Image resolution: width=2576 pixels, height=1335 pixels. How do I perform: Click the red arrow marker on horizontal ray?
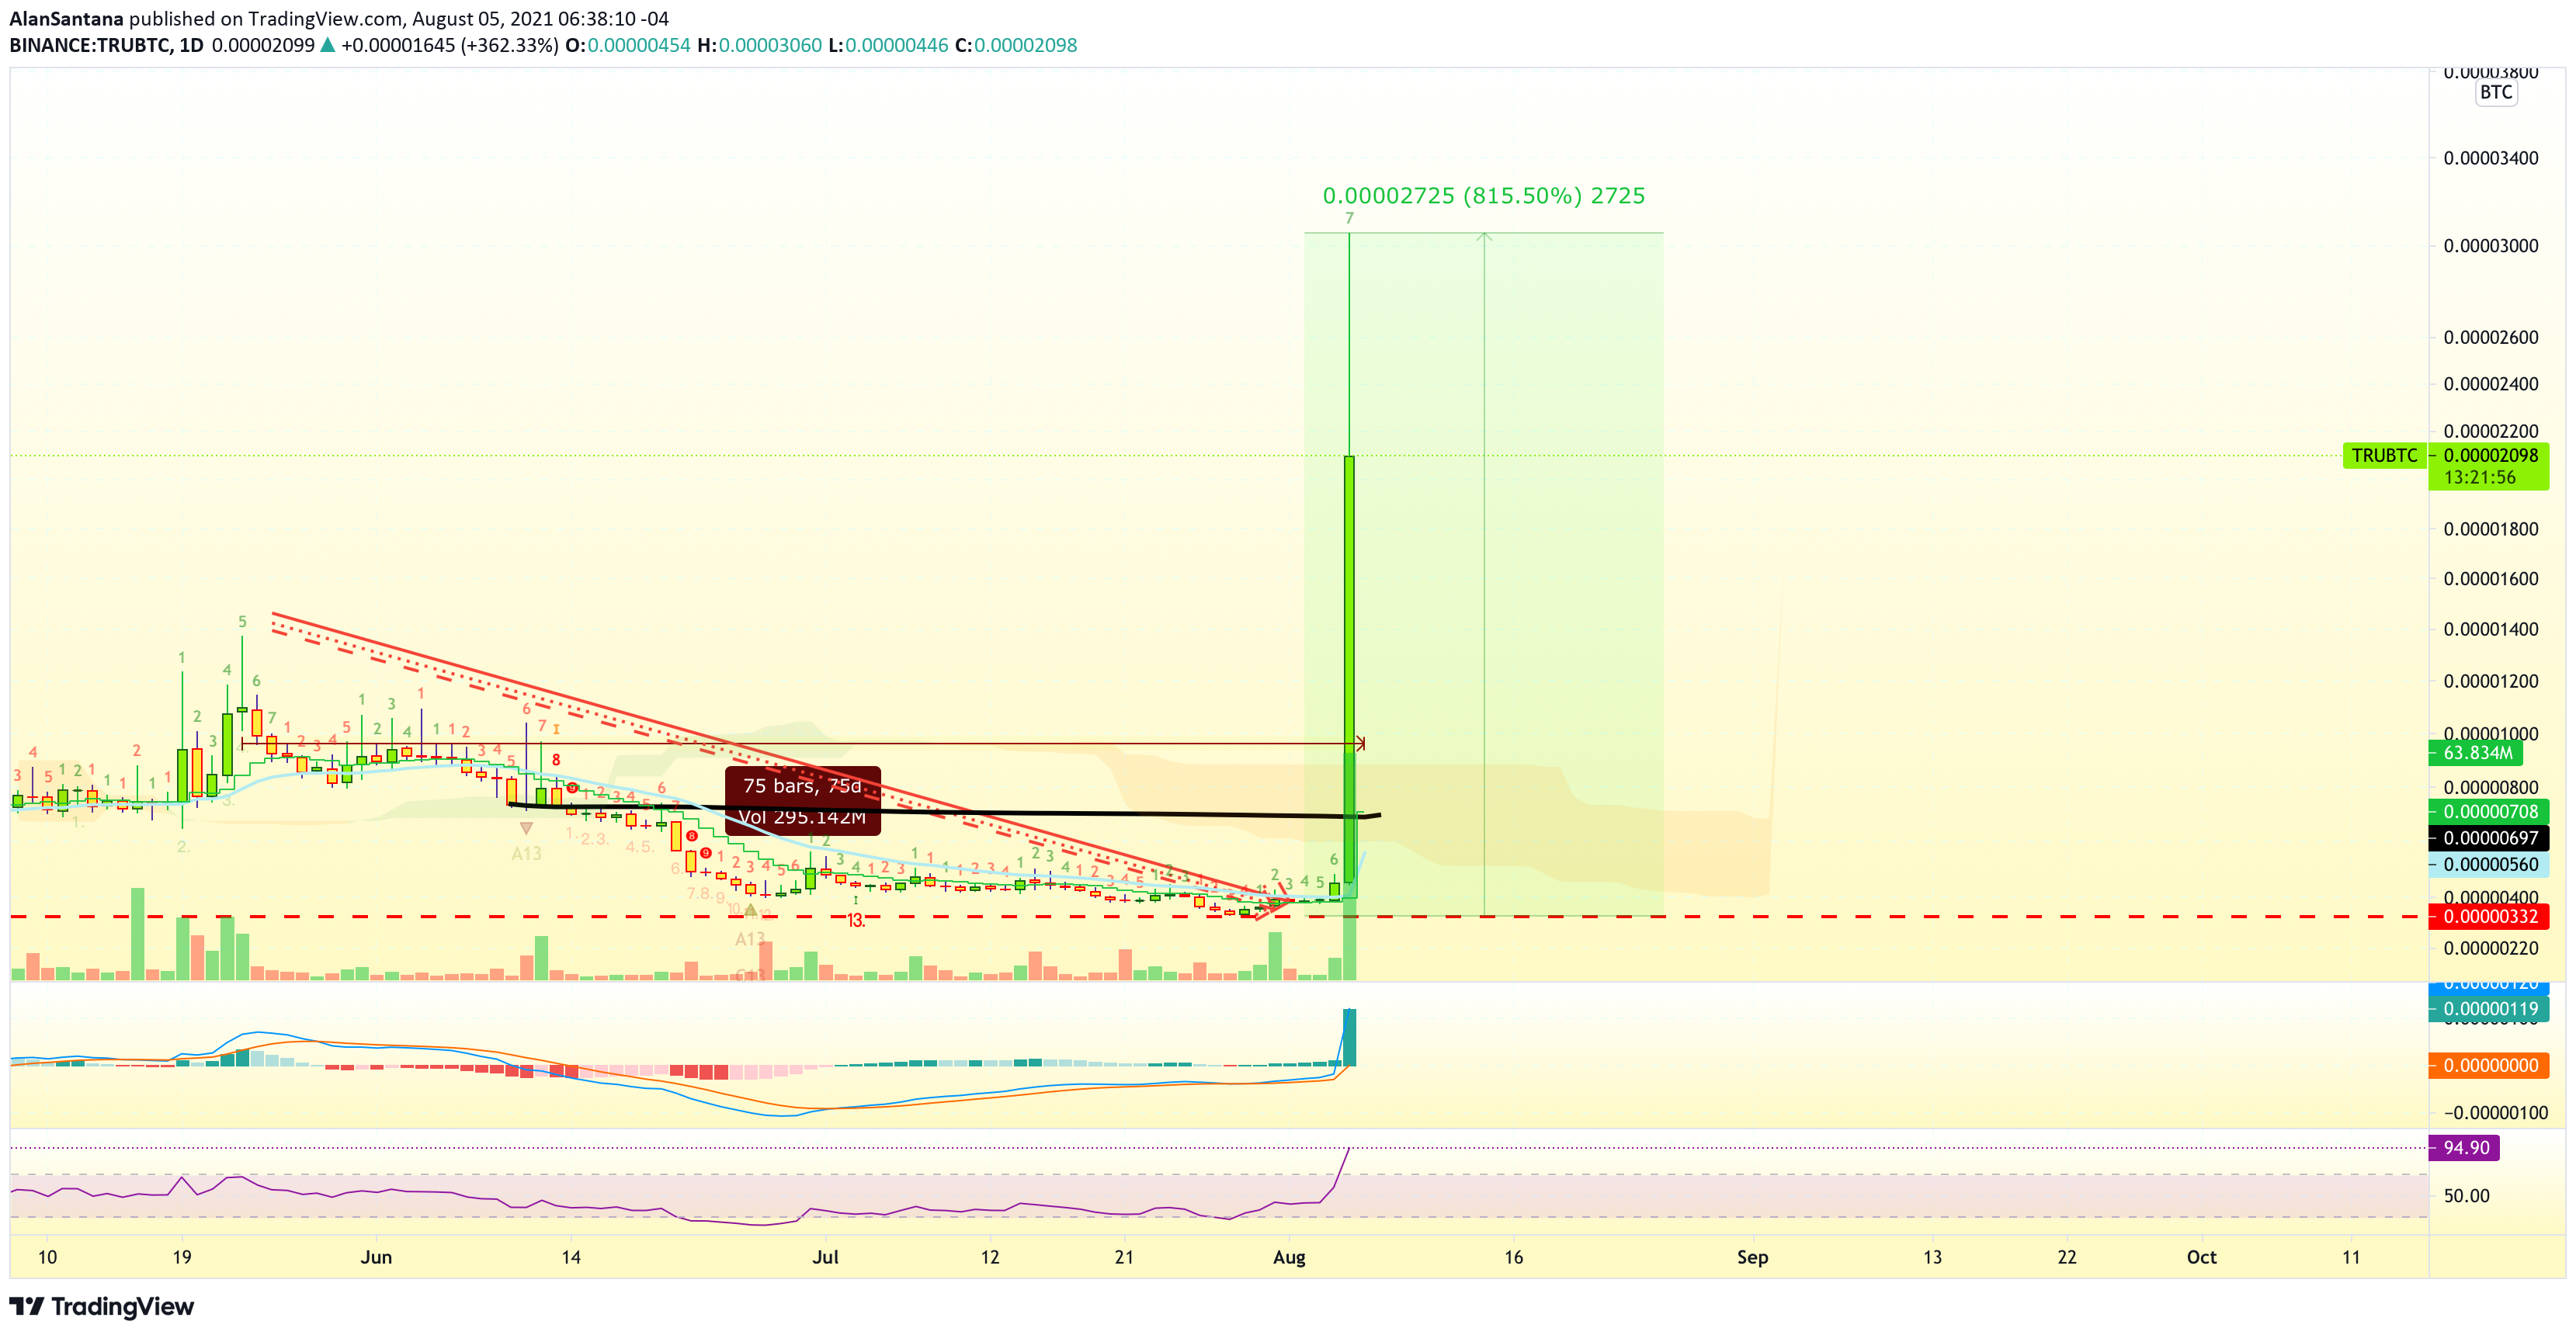click(1360, 743)
